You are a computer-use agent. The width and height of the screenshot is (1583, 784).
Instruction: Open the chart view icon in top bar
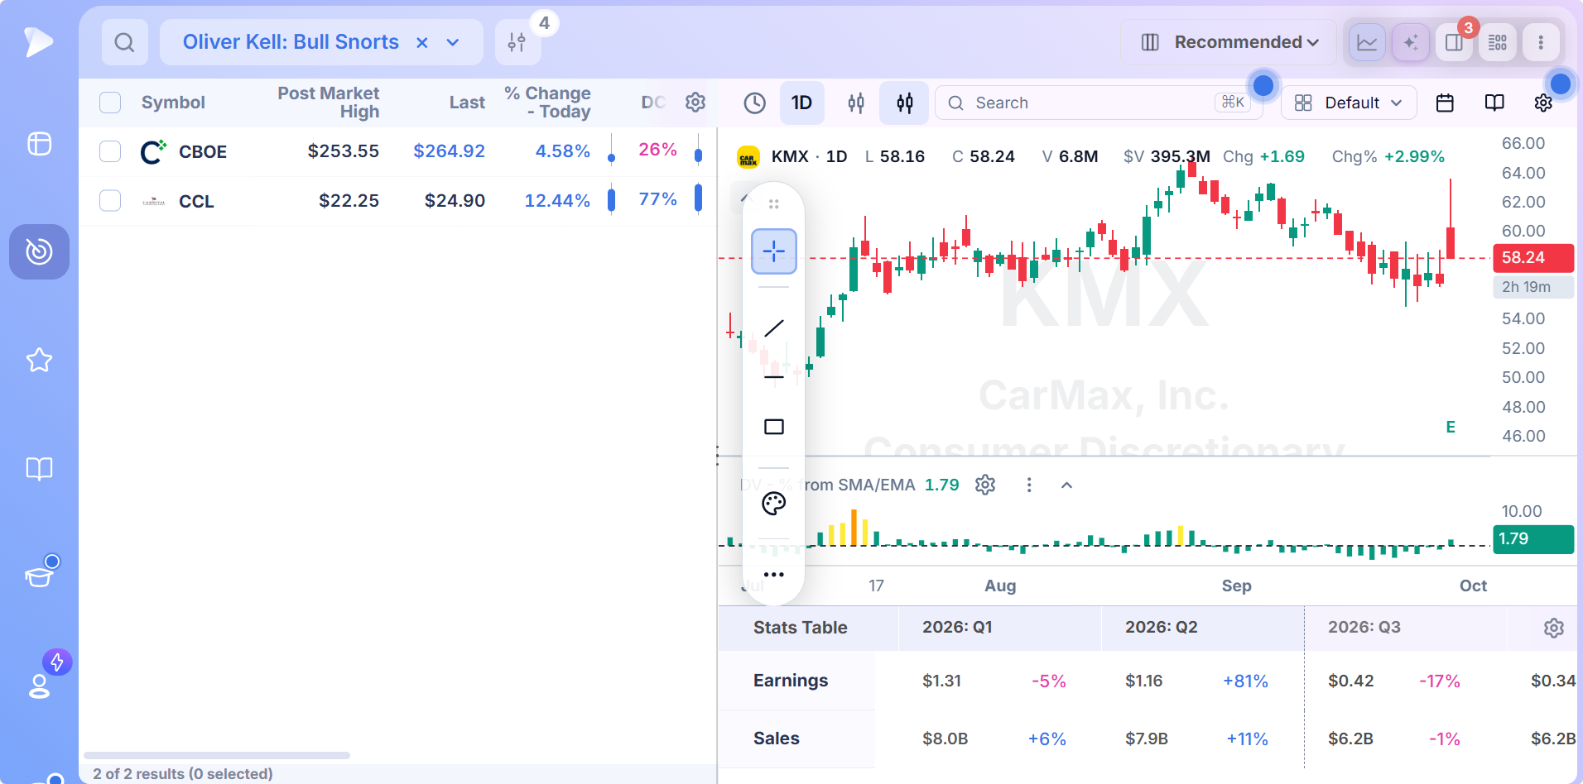1367,42
